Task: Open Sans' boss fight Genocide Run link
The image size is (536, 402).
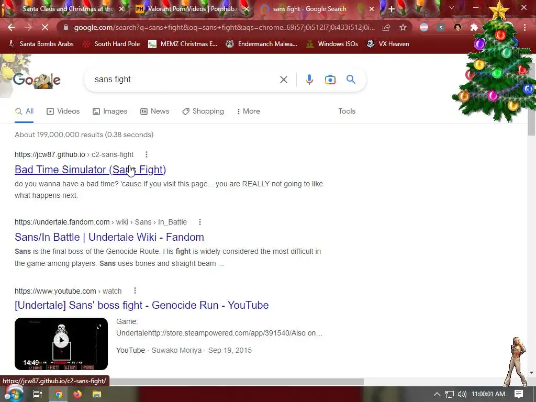Action: (141, 305)
